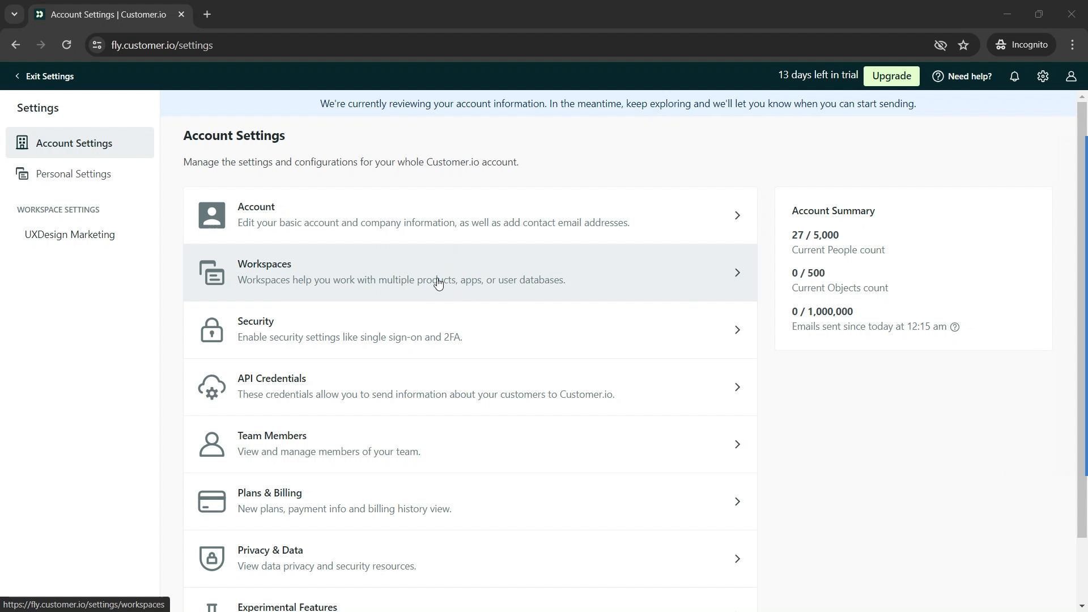Open the settings gear icon in header
This screenshot has width=1088, height=612.
pyautogui.click(x=1043, y=76)
